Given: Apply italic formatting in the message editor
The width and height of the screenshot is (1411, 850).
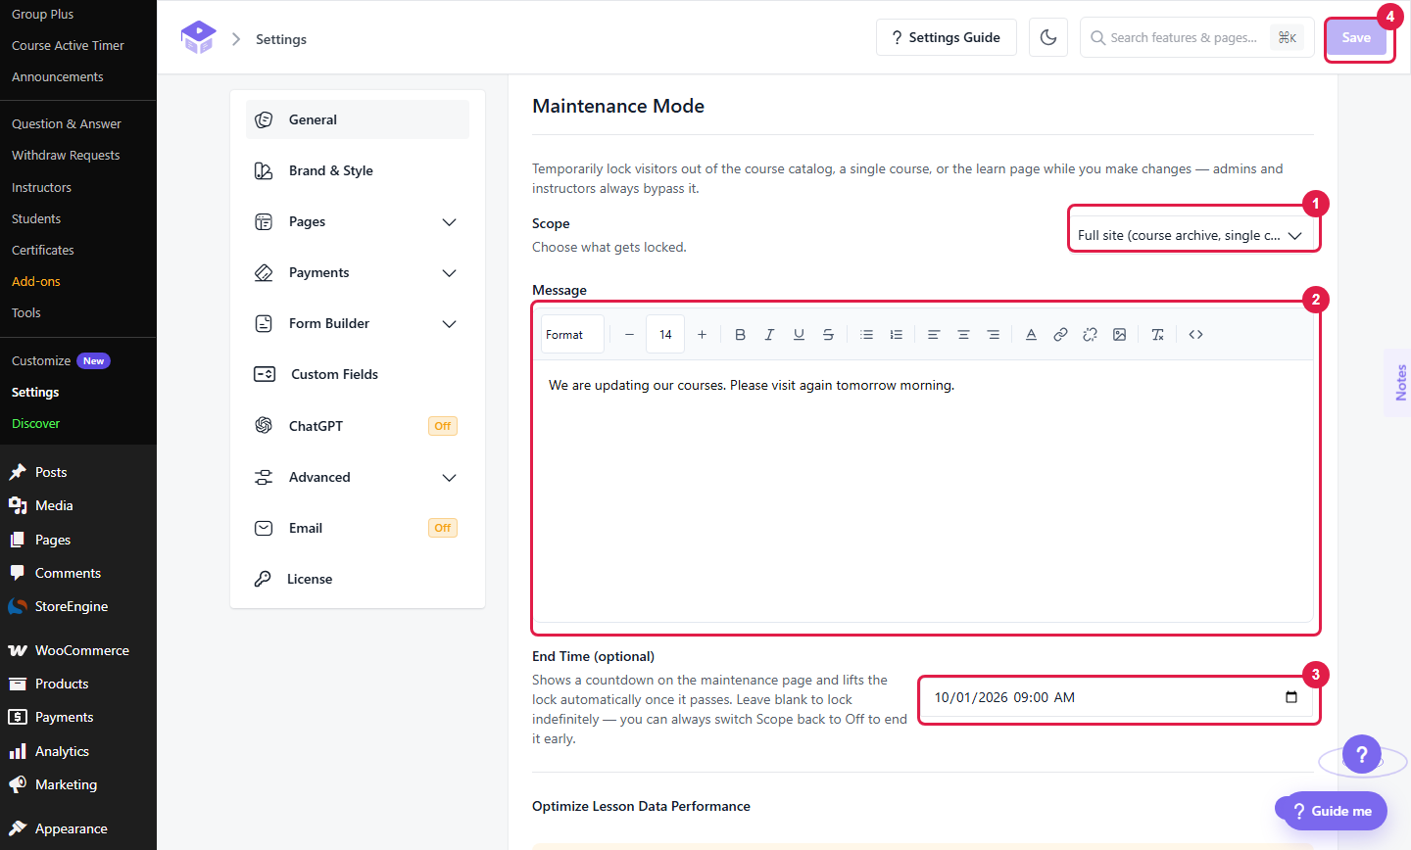Looking at the screenshot, I should tap(770, 335).
